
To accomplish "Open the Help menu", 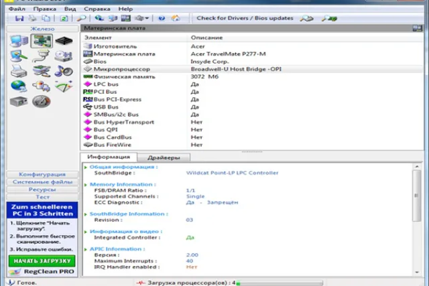I will click(125, 9).
